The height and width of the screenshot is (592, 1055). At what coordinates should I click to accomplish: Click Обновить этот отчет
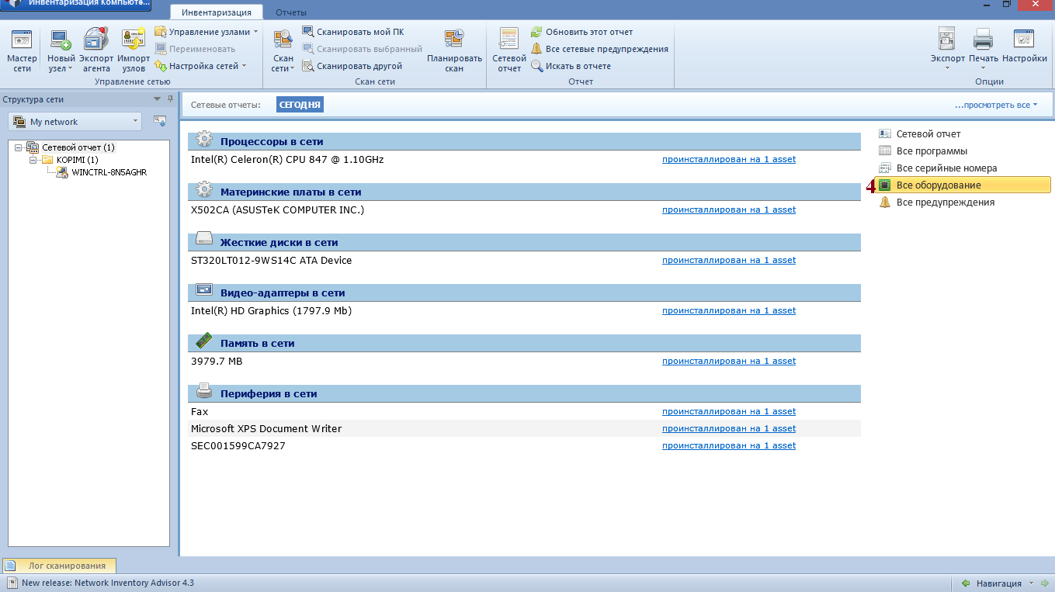(x=581, y=32)
